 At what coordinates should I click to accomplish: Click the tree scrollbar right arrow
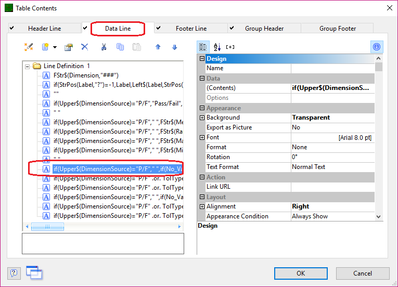pyautogui.click(x=179, y=227)
